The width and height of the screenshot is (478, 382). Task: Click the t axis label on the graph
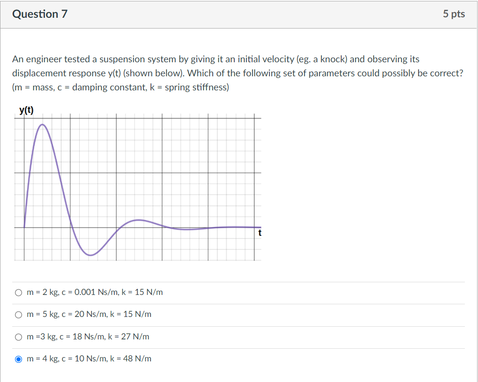tap(260, 233)
